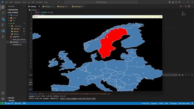The width and height of the screenshot is (194, 109).
Task: Open the Source Control view
Action: tap(3, 19)
